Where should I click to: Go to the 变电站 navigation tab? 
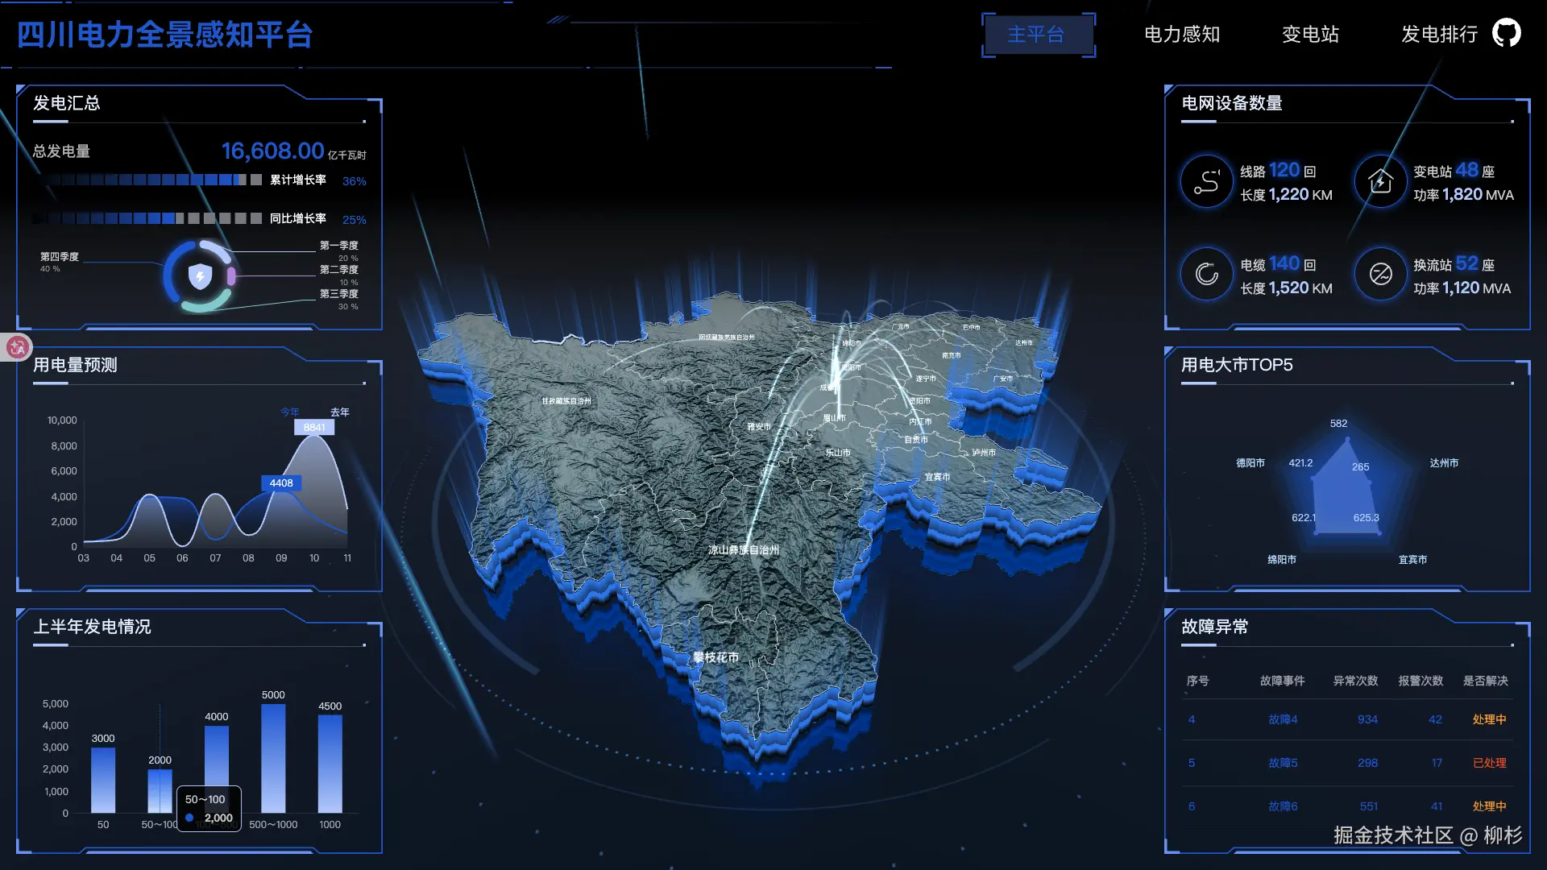tap(1310, 35)
